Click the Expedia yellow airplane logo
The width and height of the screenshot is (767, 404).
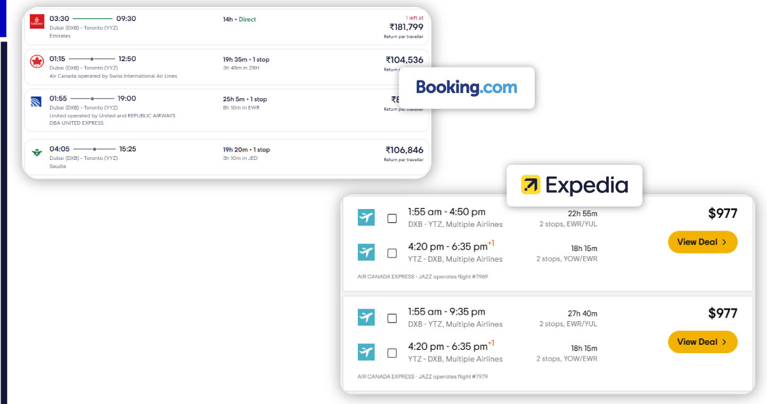pyautogui.click(x=532, y=185)
